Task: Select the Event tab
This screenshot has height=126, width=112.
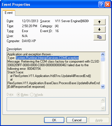Action: point(9,13)
